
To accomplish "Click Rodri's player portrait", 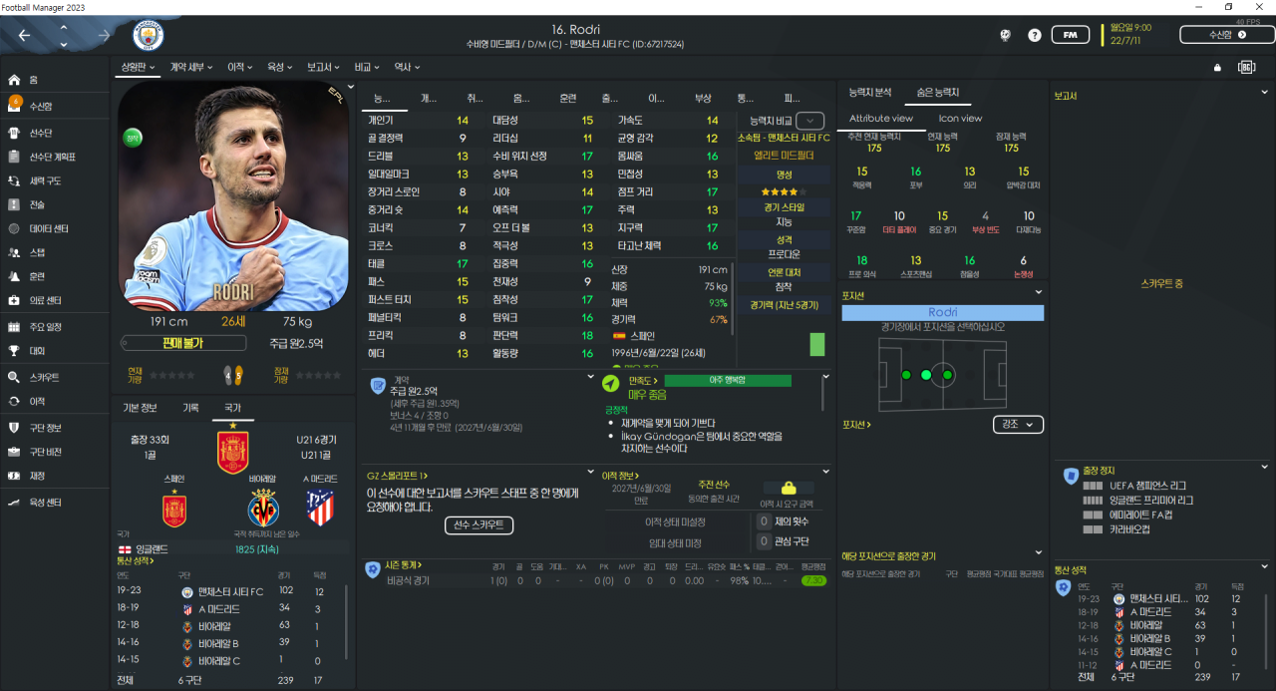I will (233, 196).
